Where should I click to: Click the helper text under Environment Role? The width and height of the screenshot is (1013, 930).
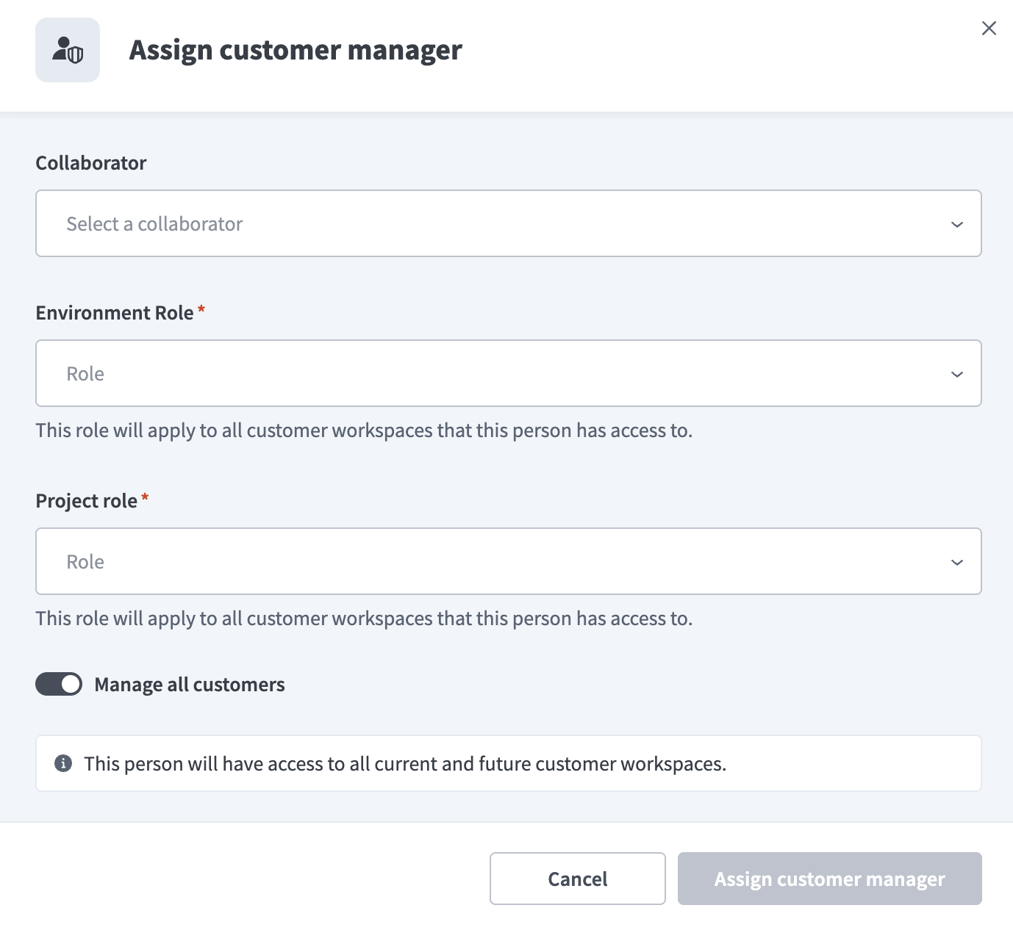pos(364,430)
